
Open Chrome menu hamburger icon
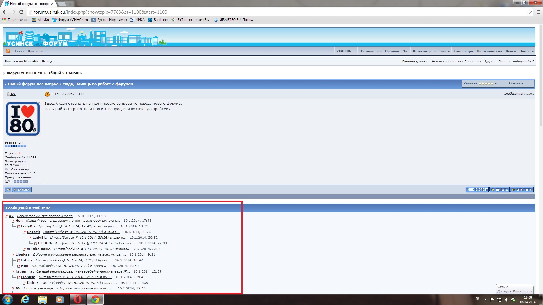[x=538, y=12]
